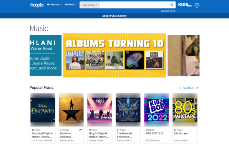The width and height of the screenshot is (229, 151).
Task: Open the Kehlani Blue Water Road banner
Action: coord(46,55)
